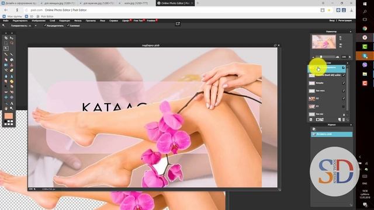The image size is (374, 210).
Task: Open the Фильтр menu
Action: [78, 21]
